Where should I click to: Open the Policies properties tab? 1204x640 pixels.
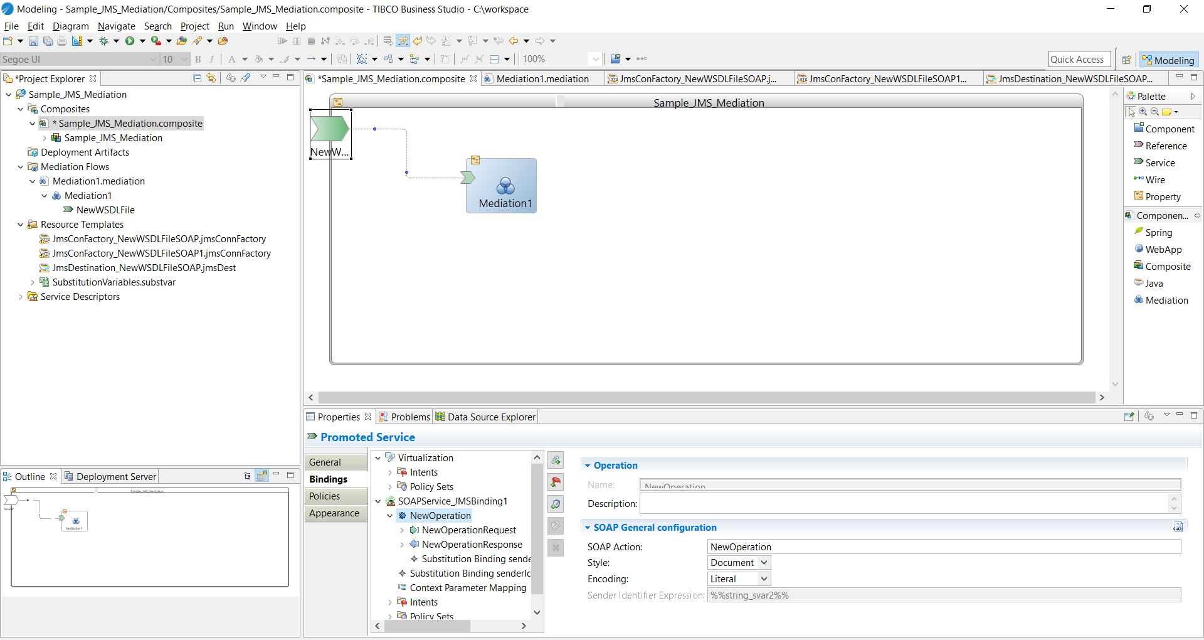(x=325, y=496)
